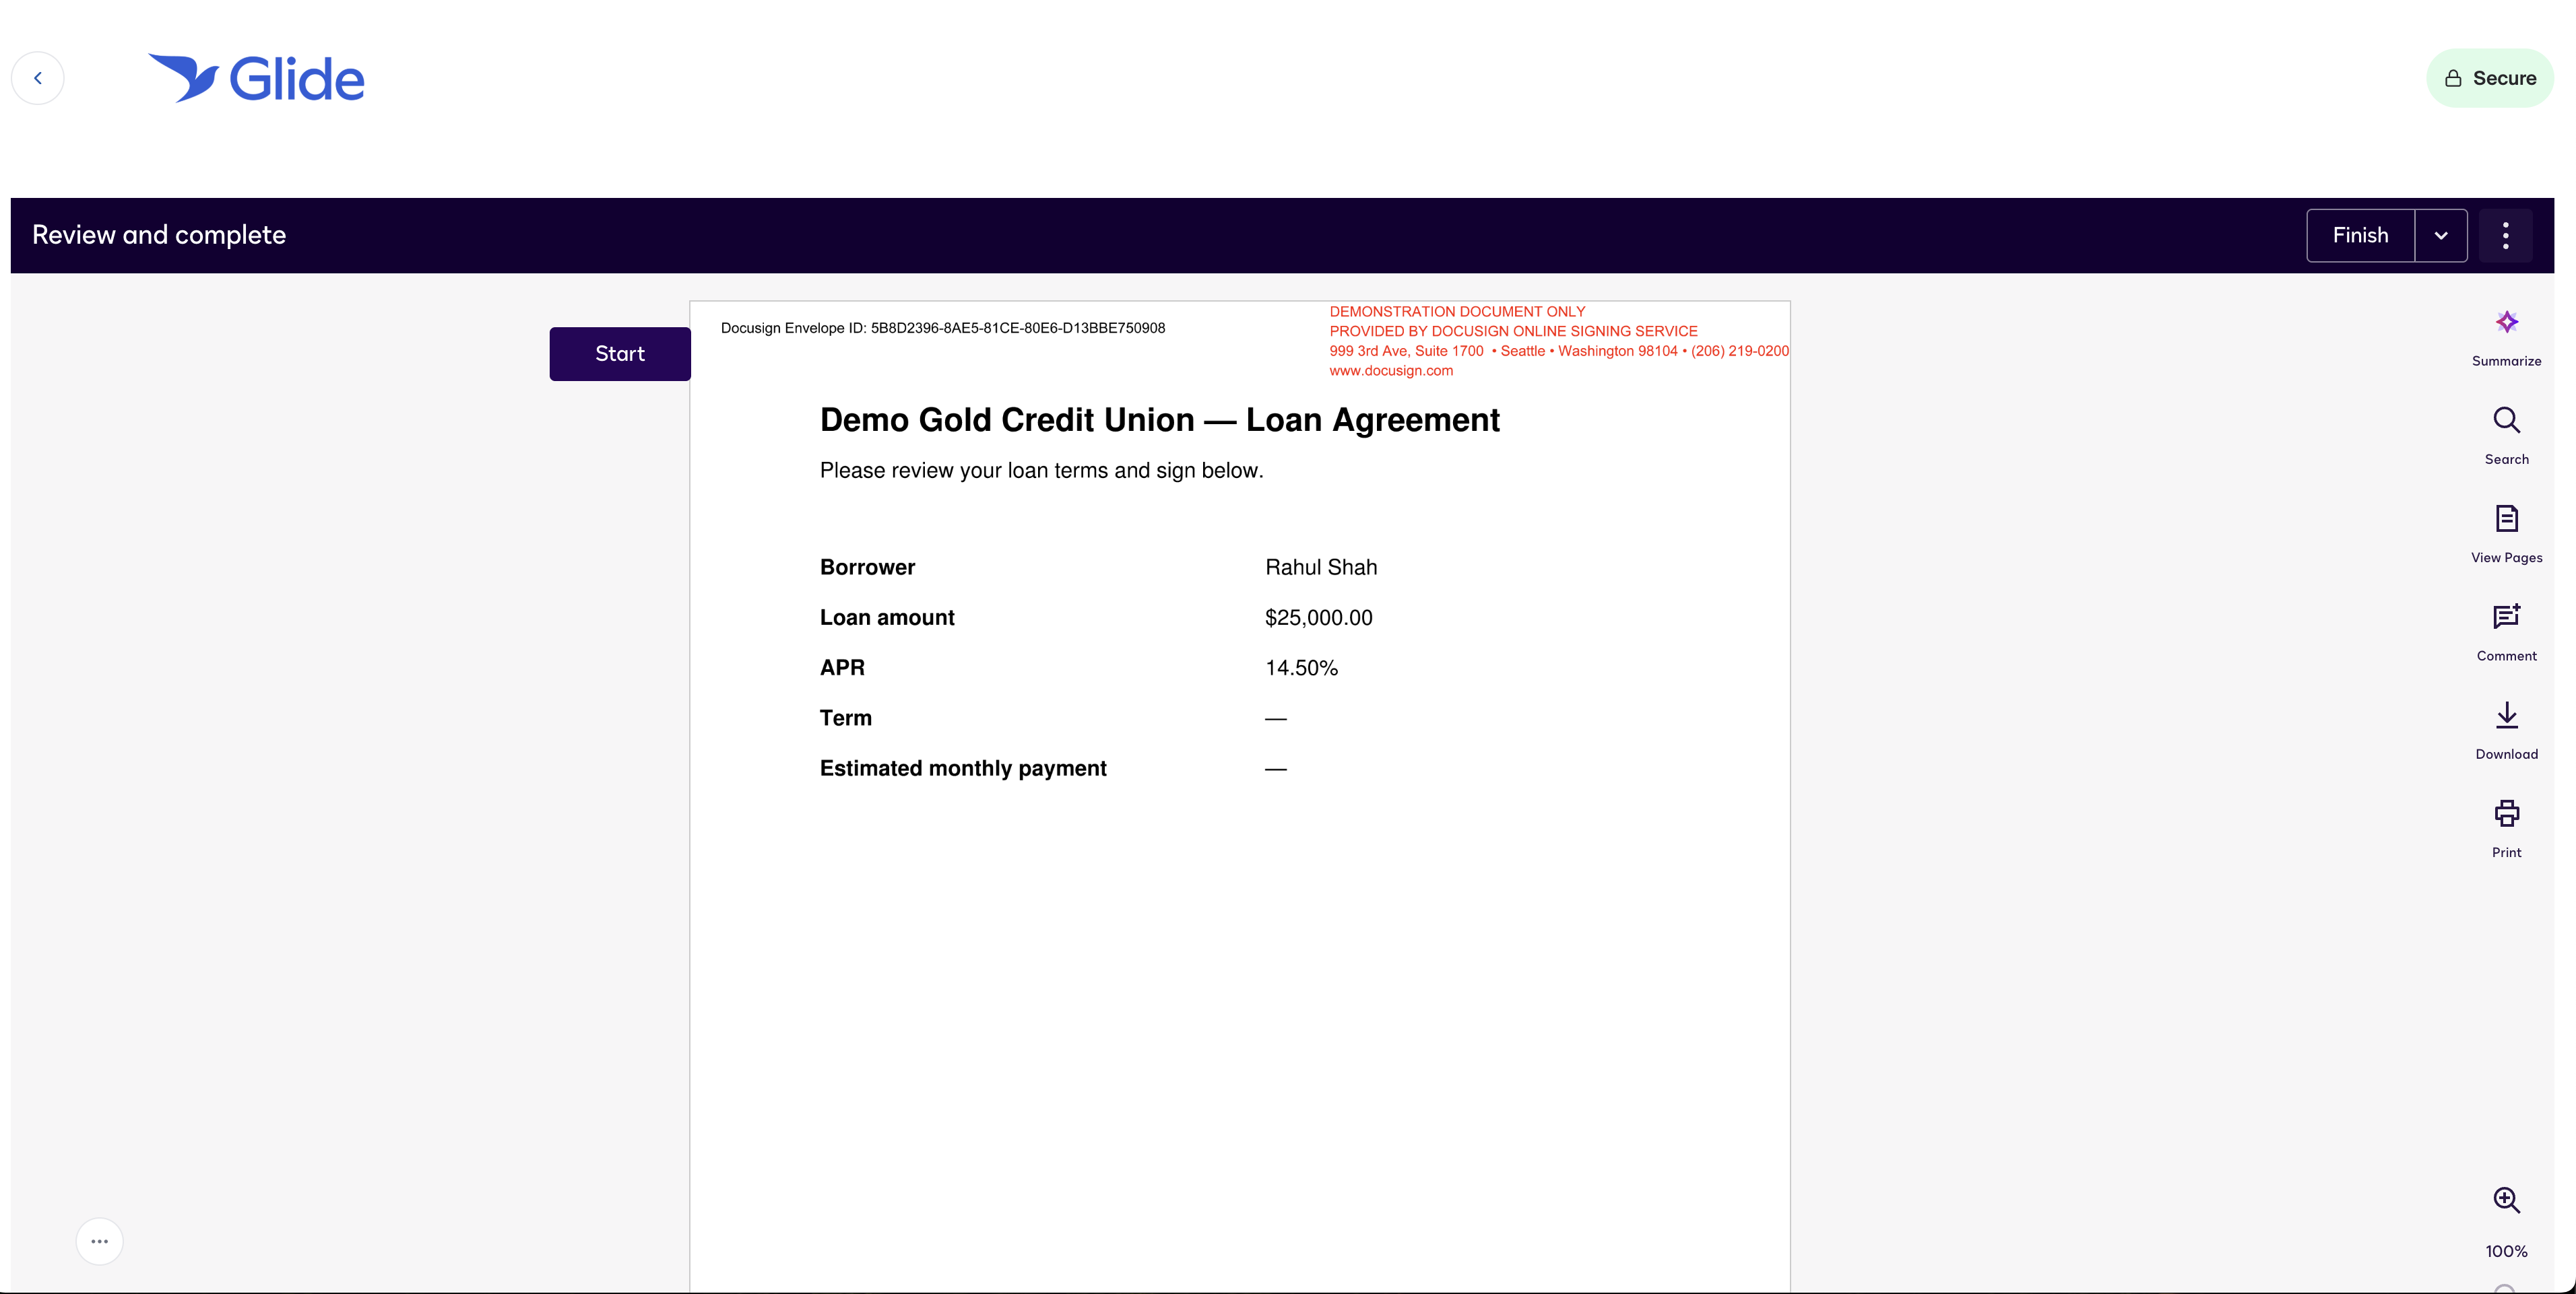Click the Finish button
The width and height of the screenshot is (2576, 1294).
2360,236
